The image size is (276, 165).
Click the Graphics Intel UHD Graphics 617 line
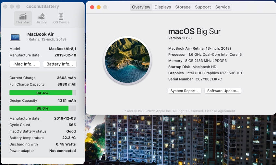click(205, 73)
